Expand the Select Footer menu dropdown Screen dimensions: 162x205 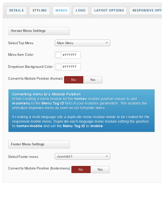[x=83, y=156]
